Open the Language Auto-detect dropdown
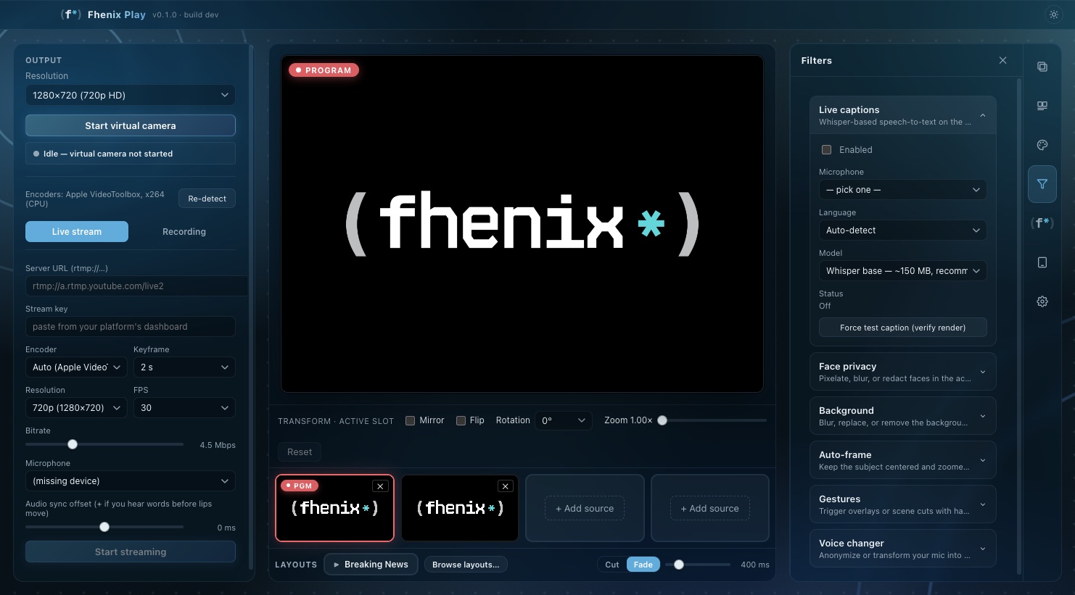1075x595 pixels. 902,230
